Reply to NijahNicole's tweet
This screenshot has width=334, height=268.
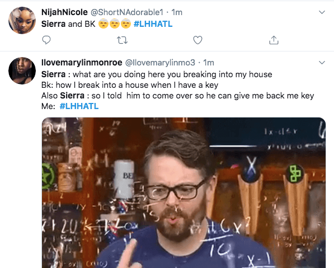pos(46,40)
